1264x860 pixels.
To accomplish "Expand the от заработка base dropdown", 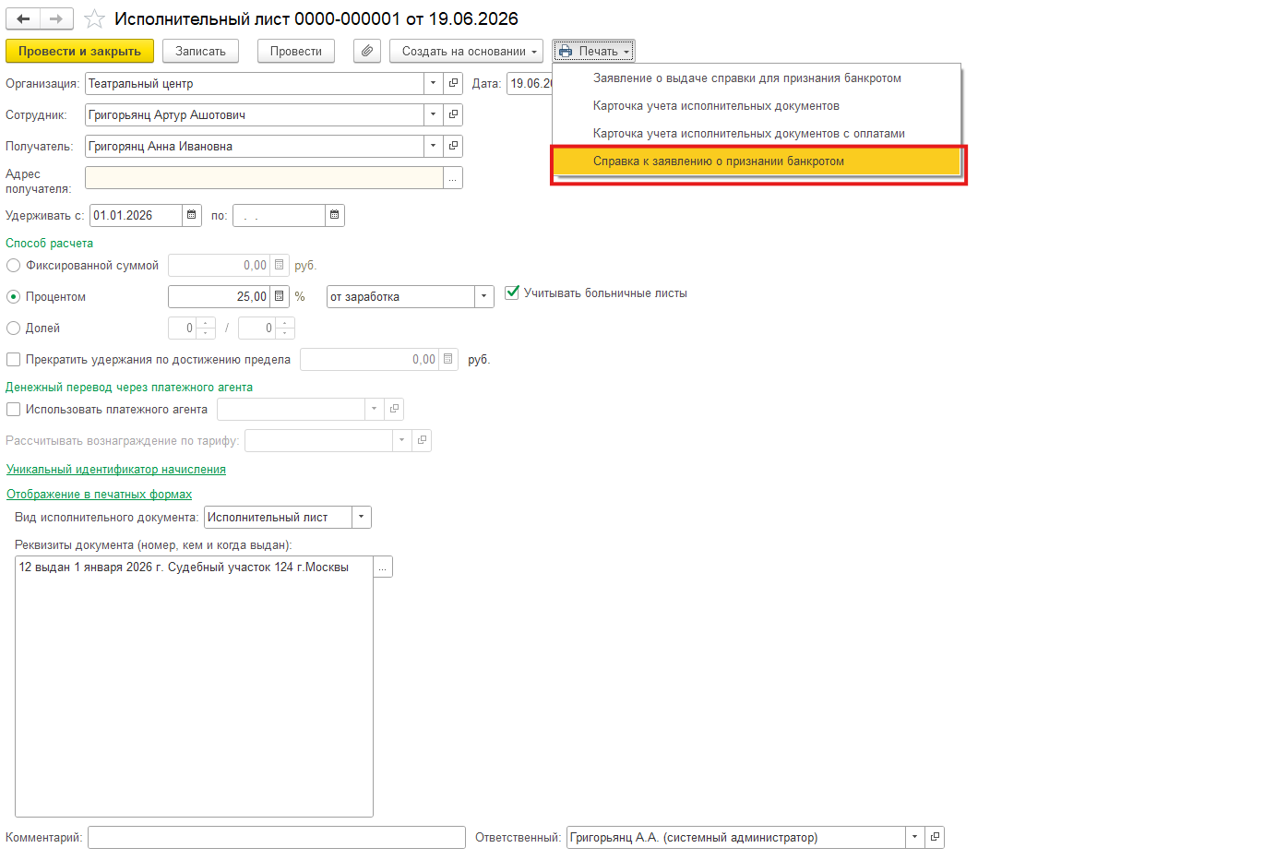I will [484, 296].
